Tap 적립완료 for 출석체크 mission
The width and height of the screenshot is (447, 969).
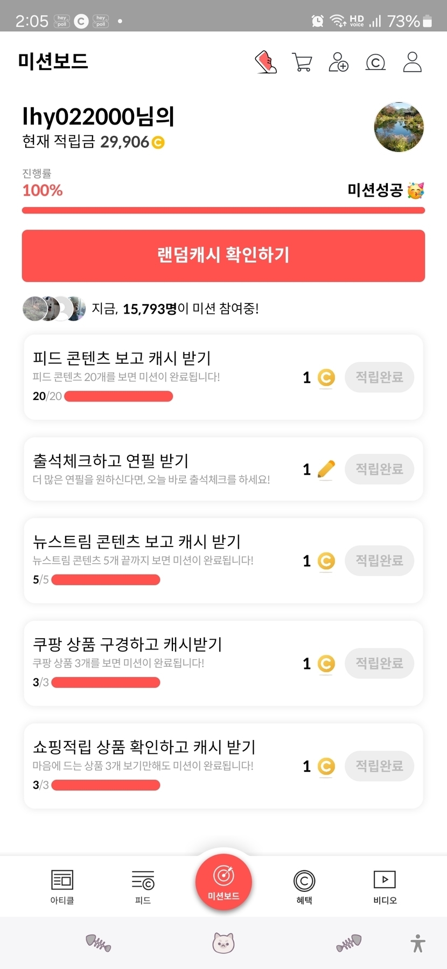[x=379, y=469]
